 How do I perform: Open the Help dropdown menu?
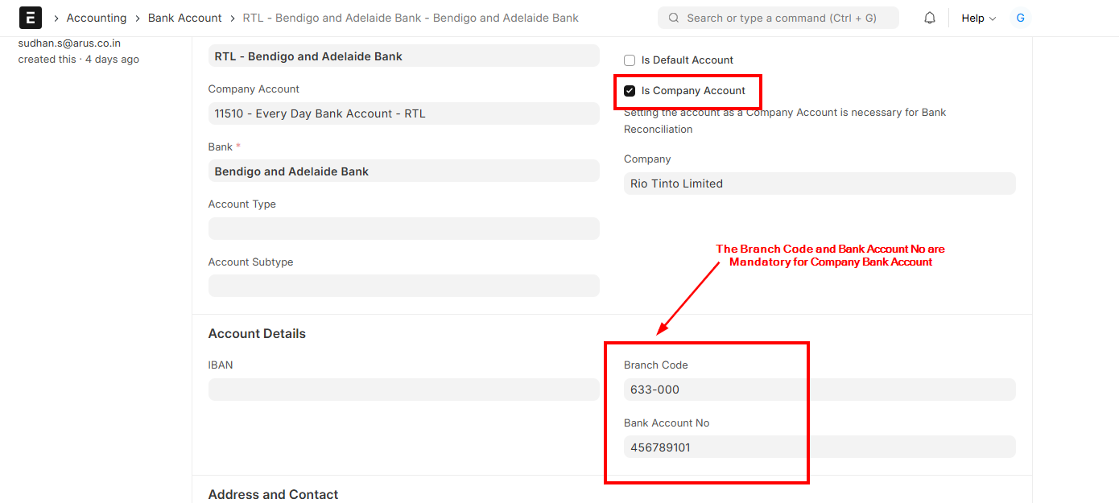978,18
